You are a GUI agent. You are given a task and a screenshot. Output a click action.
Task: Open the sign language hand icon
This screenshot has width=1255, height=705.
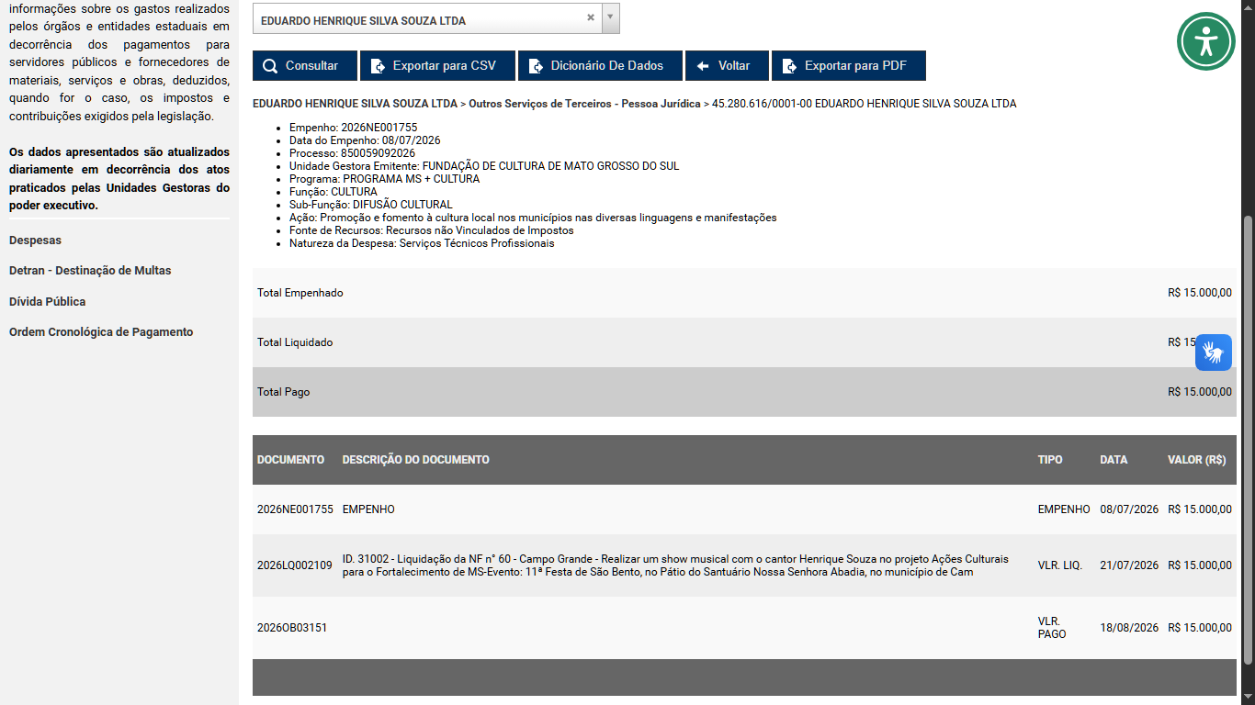pos(1214,352)
